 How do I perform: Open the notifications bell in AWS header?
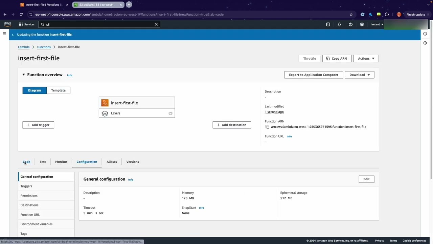[339, 24]
